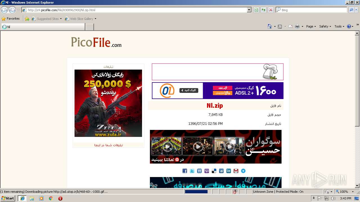Open a new blank tab
This screenshot has height=202, width=360.
(89, 27)
